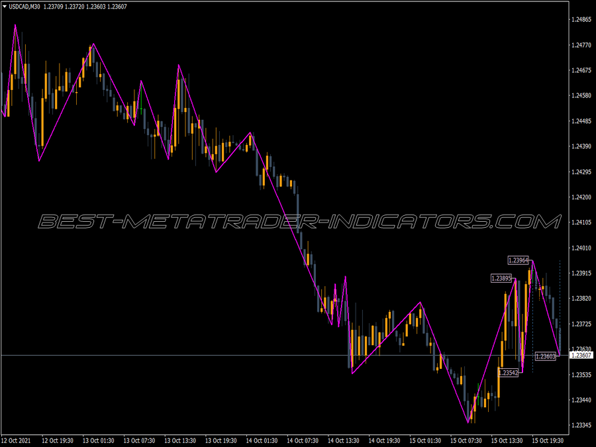Click the current price tag 1.23607 on axis
The width and height of the screenshot is (596, 447).
581,356
